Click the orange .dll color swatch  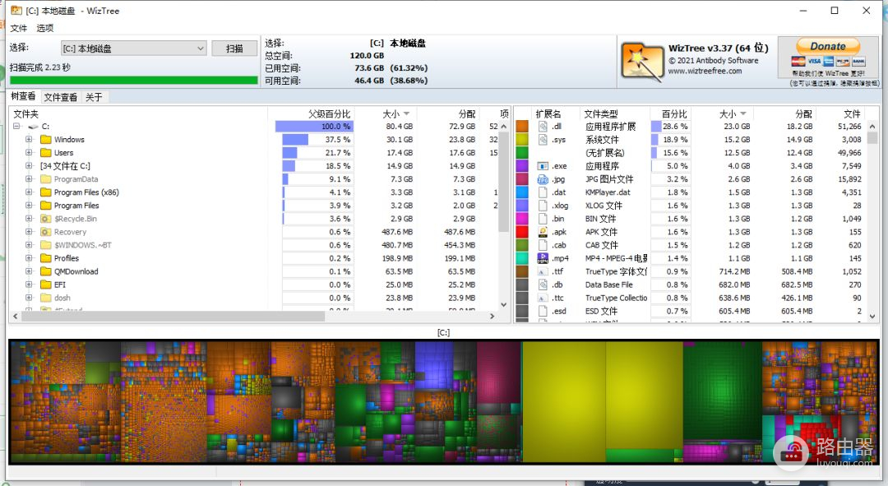pyautogui.click(x=522, y=127)
